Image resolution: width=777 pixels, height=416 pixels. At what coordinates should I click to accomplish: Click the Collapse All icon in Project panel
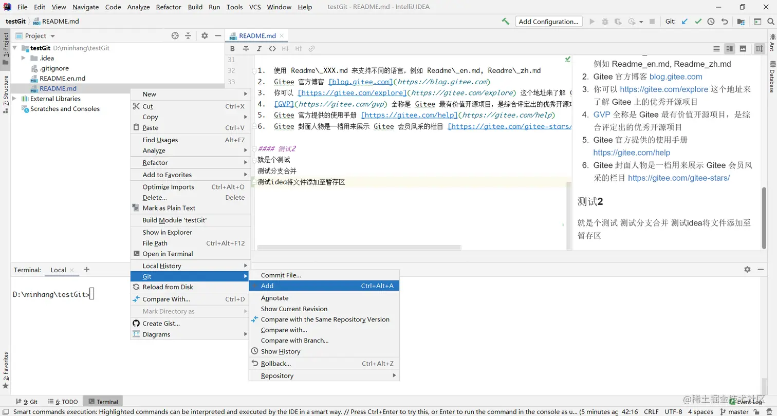(x=188, y=35)
